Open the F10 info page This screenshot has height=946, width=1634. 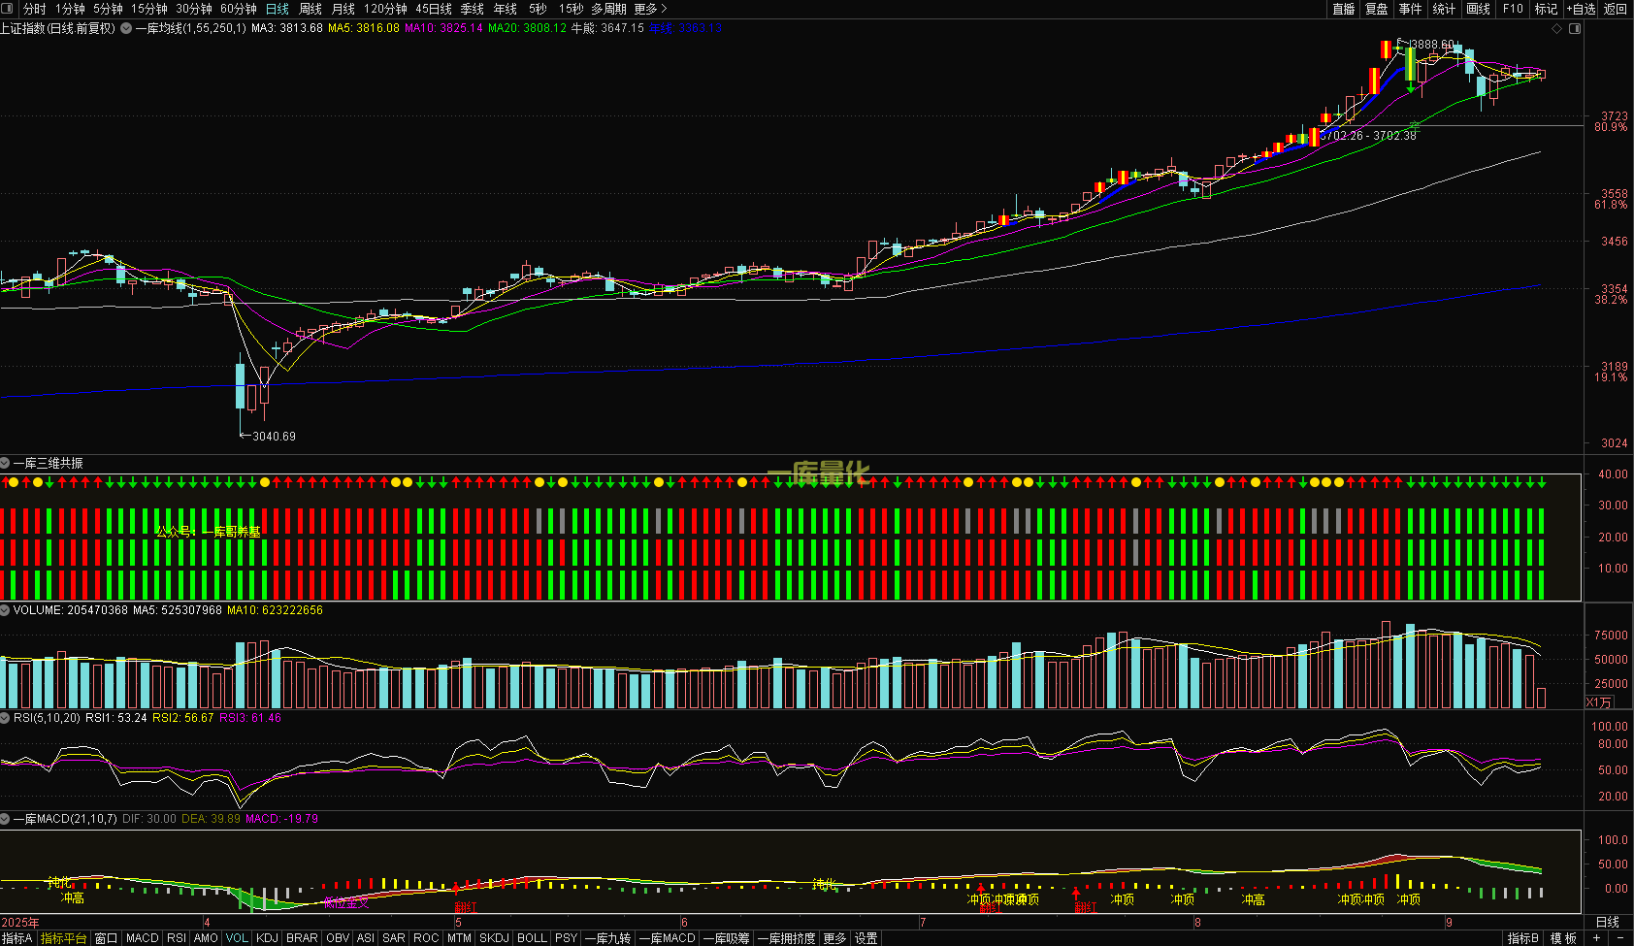click(x=1513, y=9)
